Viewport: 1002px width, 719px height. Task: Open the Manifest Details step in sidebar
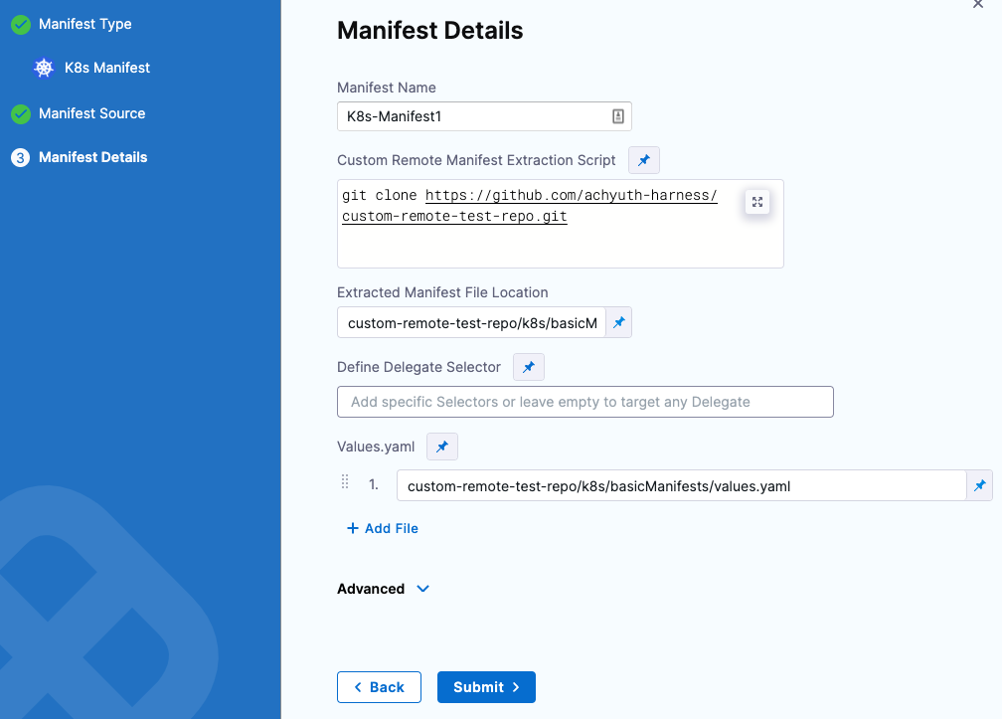pyautogui.click(x=92, y=157)
